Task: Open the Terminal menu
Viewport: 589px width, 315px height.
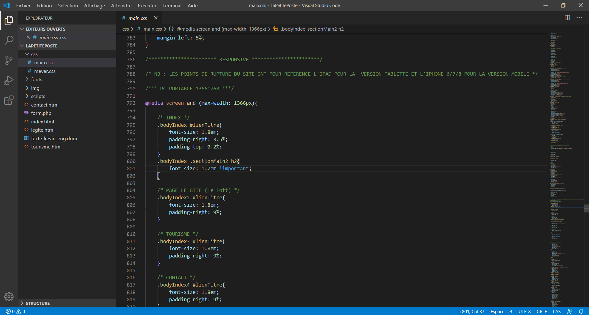Action: pos(172,6)
